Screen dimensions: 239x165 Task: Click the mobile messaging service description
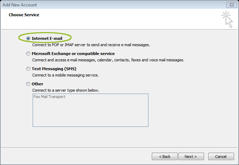pyautogui.click(x=65, y=75)
